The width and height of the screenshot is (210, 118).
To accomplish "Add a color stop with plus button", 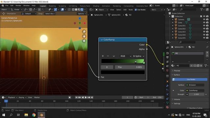I will (103, 56).
